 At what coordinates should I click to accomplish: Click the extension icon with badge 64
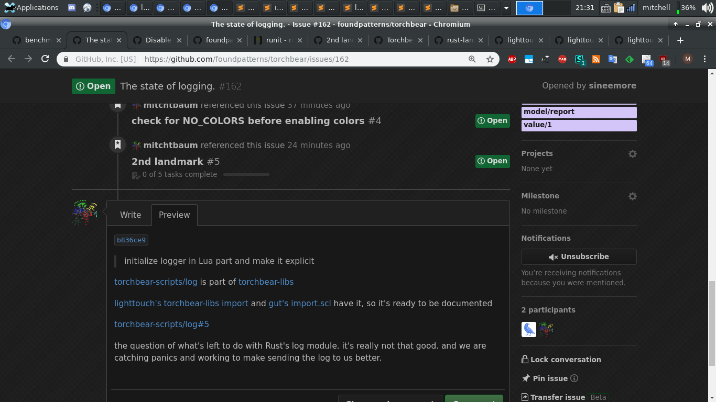[647, 60]
